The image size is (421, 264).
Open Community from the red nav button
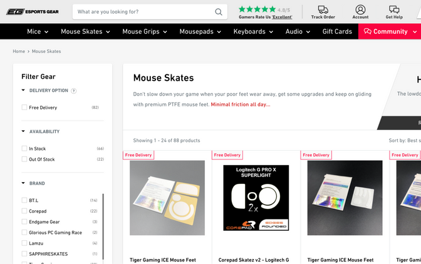pos(389,31)
